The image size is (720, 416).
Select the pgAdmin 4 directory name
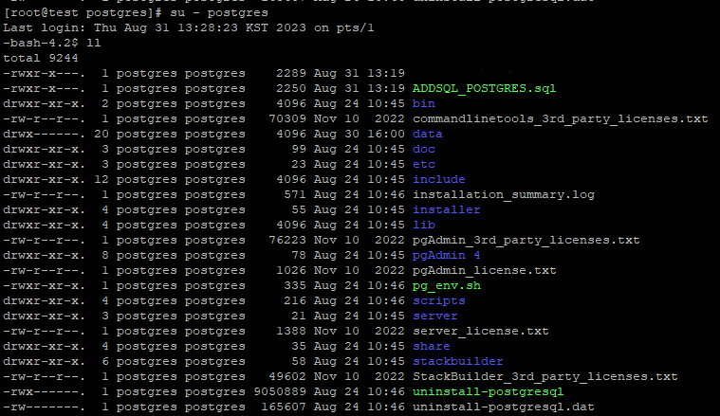click(x=447, y=255)
